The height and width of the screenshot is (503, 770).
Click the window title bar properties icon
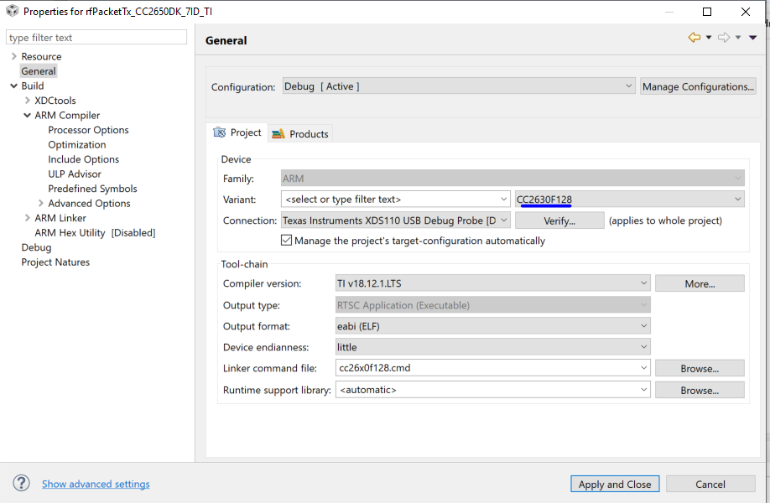[12, 12]
